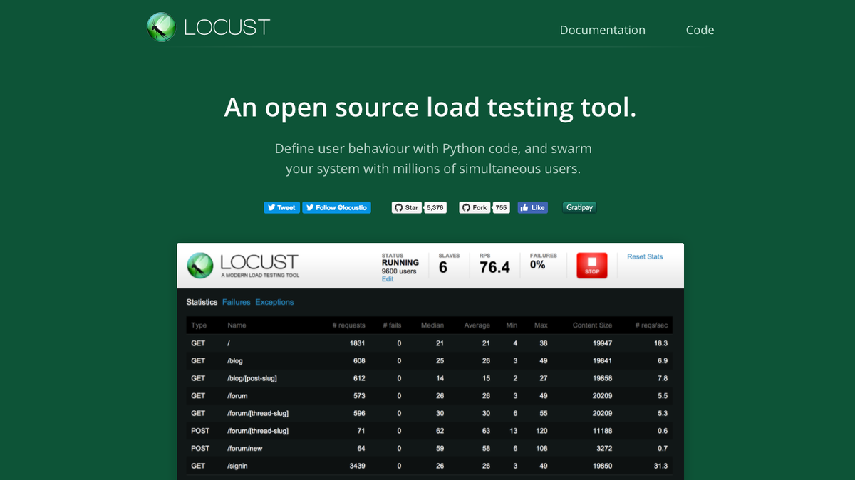Sort by the Median column header
This screenshot has width=855, height=480.
(x=432, y=325)
